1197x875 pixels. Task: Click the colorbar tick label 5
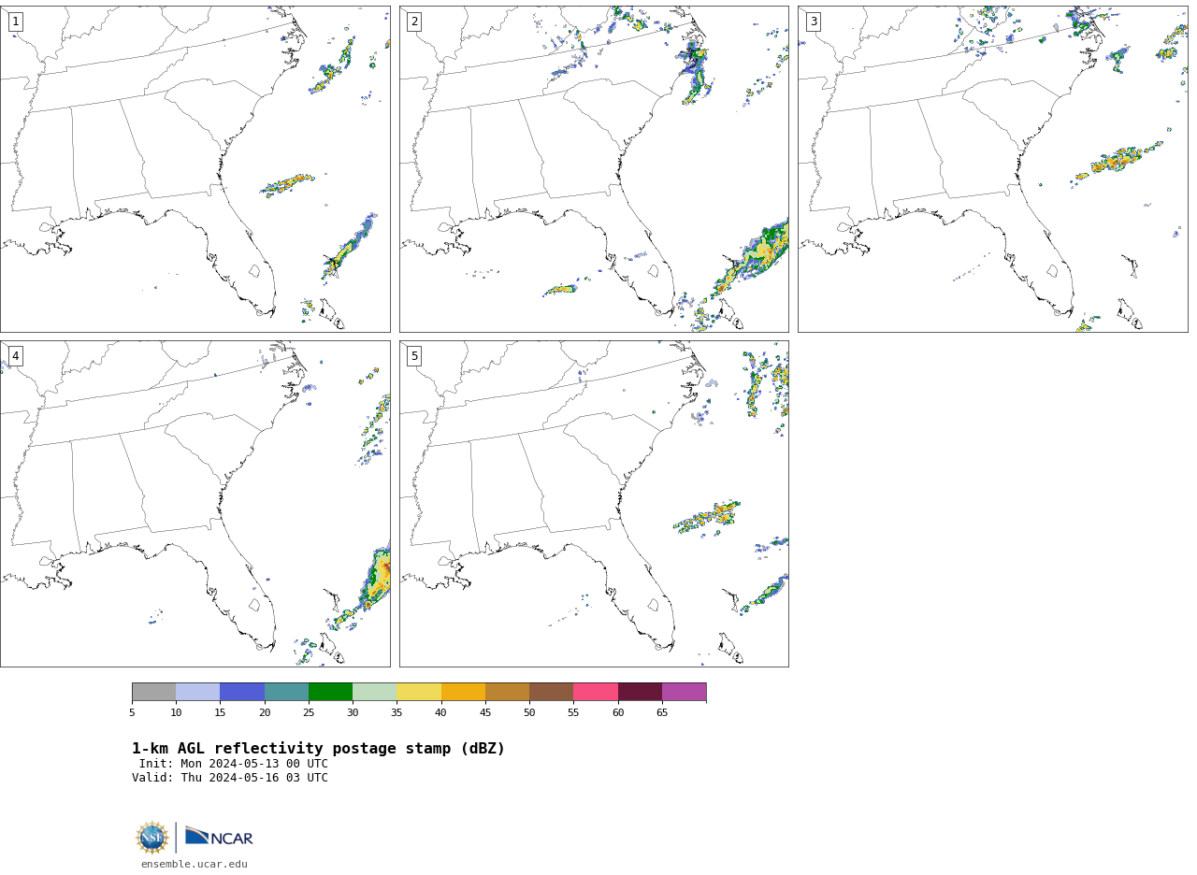pyautogui.click(x=132, y=713)
